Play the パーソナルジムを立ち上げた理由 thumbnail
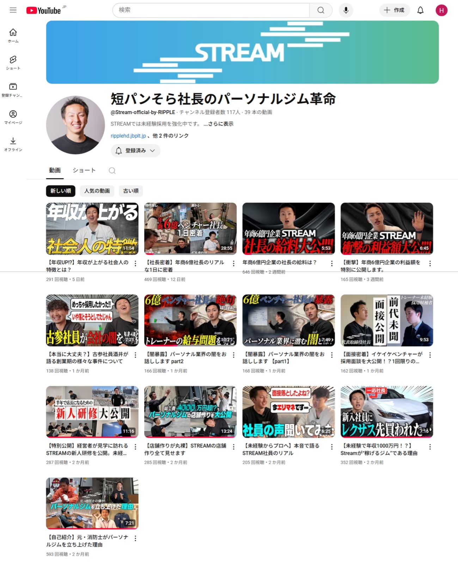The image size is (458, 575). coord(92,504)
